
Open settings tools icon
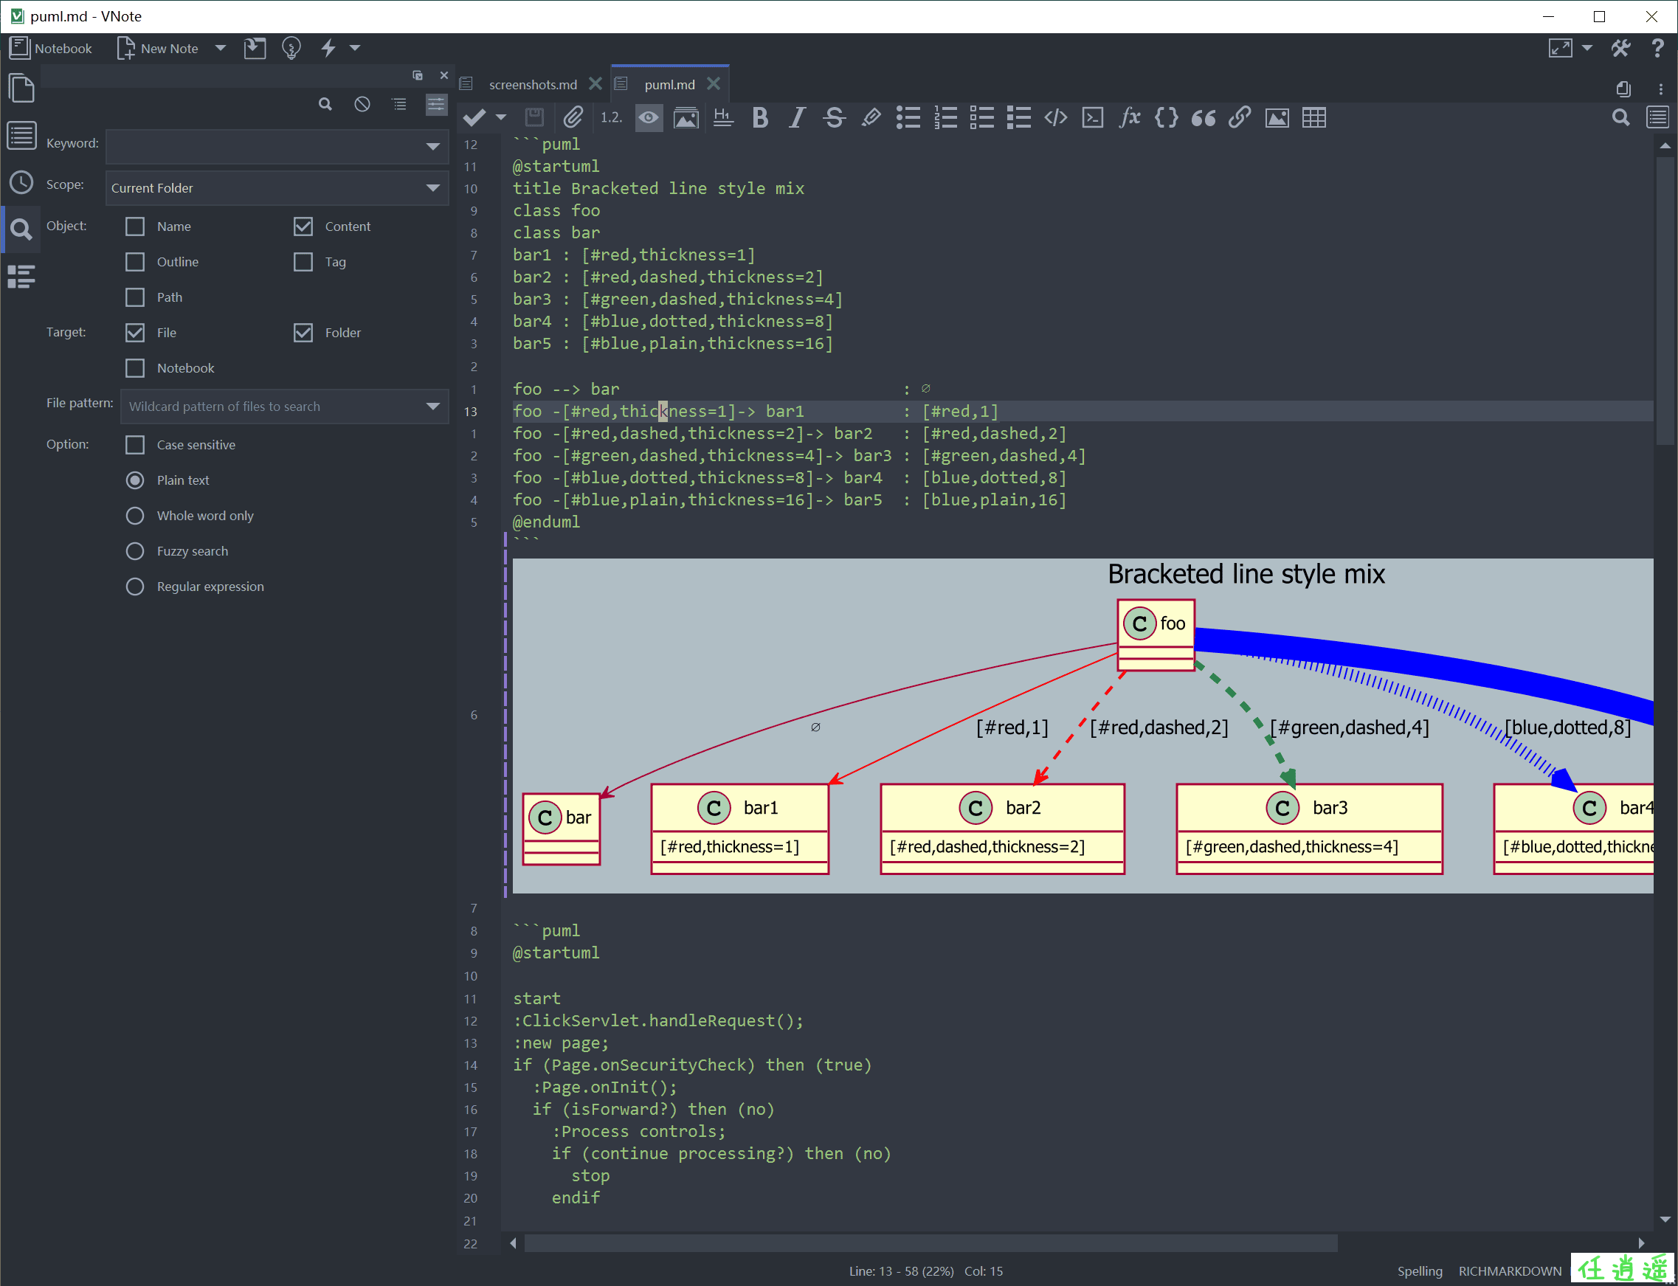click(x=1620, y=48)
